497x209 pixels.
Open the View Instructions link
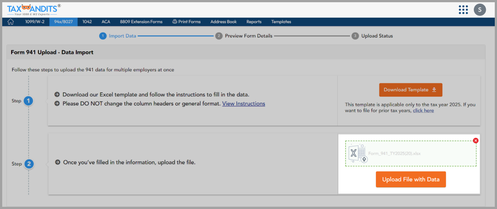pos(244,104)
